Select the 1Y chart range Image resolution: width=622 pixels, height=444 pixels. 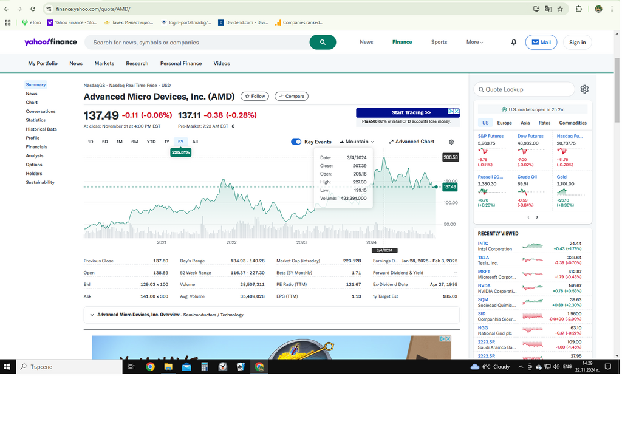tap(166, 142)
